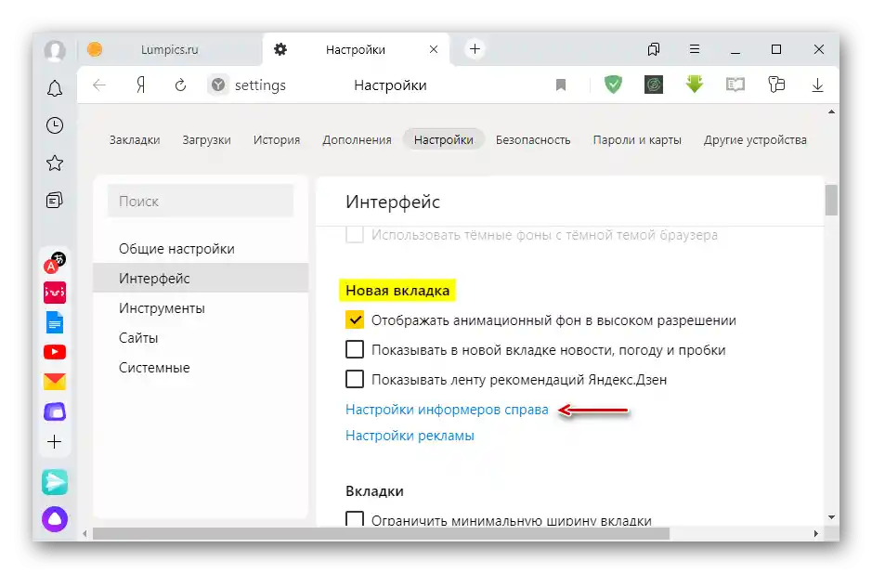Click the Поиск search field
Screen dimensions: 872x574
[200, 201]
